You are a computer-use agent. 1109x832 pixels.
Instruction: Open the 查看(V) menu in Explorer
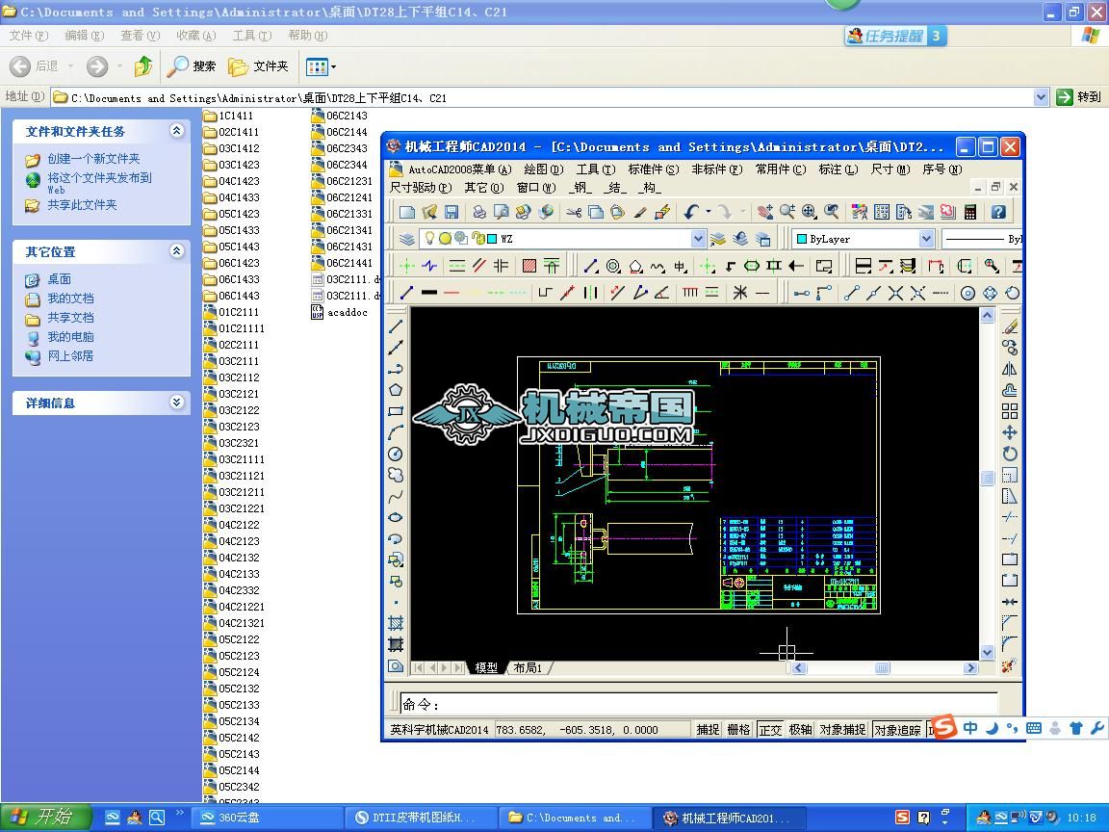click(140, 36)
